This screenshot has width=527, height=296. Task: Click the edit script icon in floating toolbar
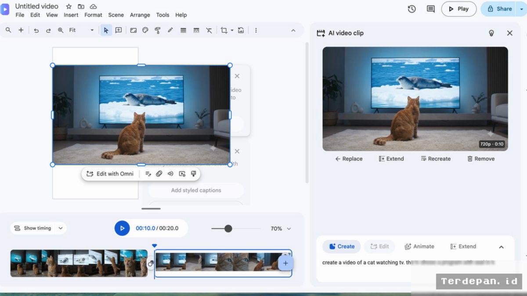[x=148, y=174]
